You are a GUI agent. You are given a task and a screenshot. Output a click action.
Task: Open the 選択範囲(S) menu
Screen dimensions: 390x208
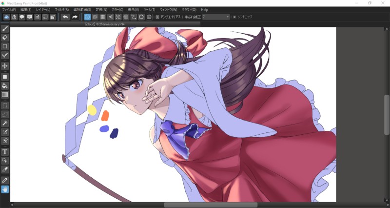point(82,10)
